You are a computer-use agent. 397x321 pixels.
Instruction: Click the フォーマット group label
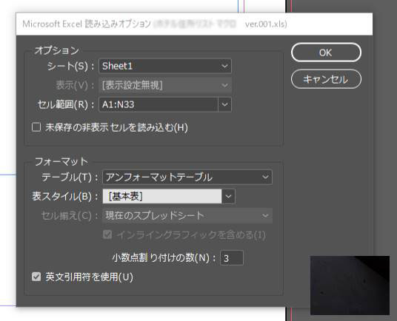(x=61, y=161)
